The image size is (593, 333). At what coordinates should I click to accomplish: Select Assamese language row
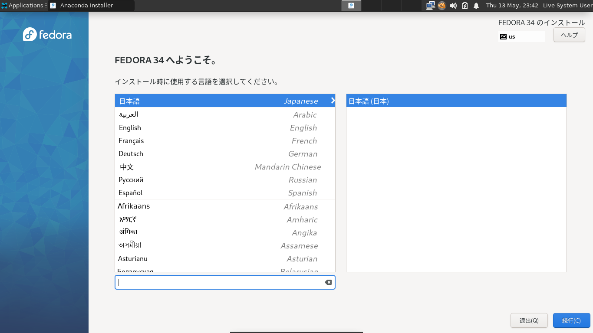pos(225,245)
